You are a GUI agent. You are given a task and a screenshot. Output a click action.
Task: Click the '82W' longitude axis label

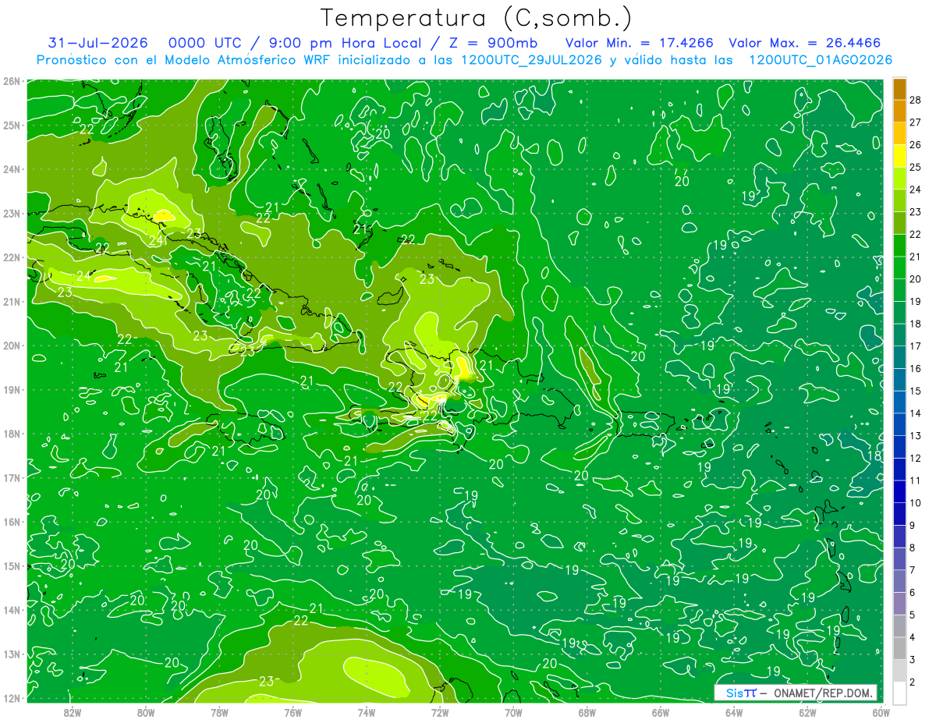click(x=73, y=712)
